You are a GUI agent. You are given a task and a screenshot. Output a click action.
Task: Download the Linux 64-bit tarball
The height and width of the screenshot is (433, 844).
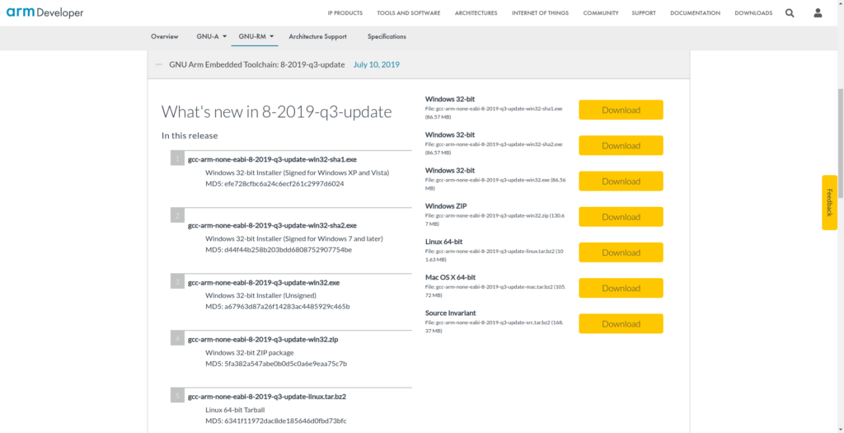621,252
